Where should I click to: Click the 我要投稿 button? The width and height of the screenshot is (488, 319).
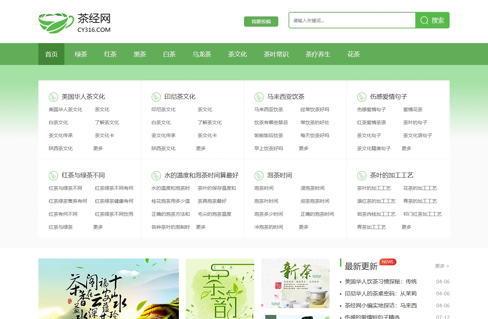pyautogui.click(x=261, y=22)
